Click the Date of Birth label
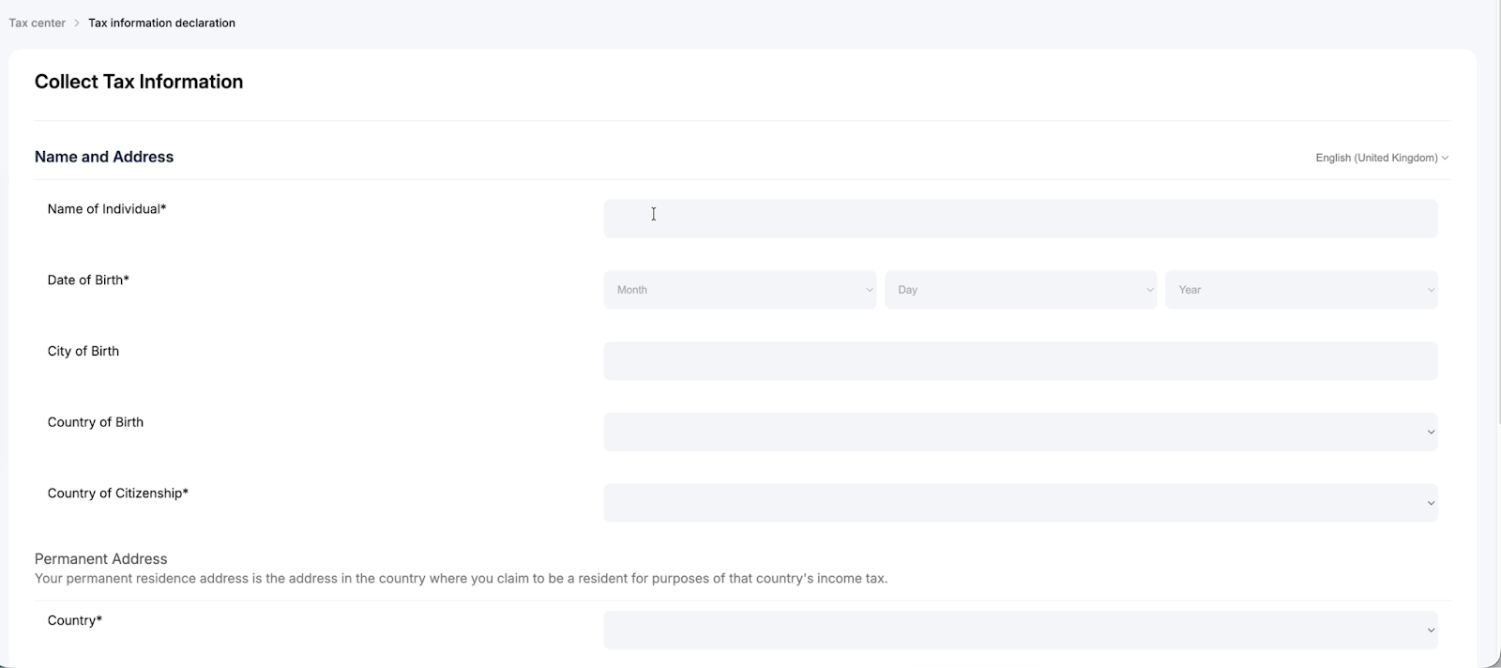The height and width of the screenshot is (668, 1501). 88,281
